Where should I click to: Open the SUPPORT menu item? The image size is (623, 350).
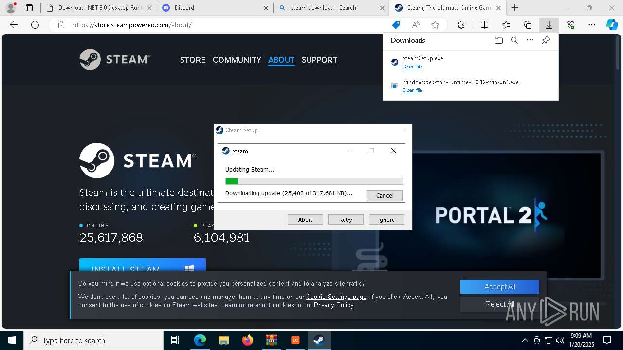319,60
